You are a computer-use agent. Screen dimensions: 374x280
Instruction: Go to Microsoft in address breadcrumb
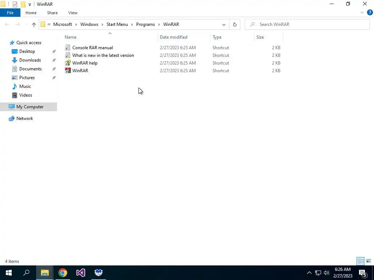click(x=62, y=24)
